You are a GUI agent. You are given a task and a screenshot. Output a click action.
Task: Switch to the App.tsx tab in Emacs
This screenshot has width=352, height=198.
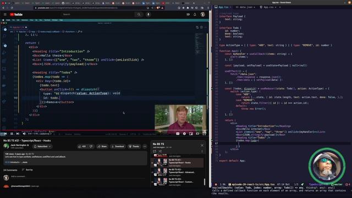pyautogui.click(x=222, y=7)
